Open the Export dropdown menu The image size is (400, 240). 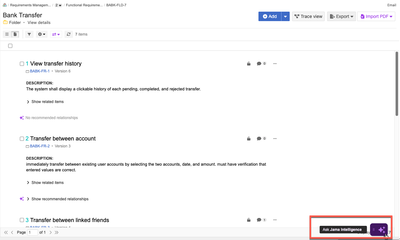pos(341,16)
